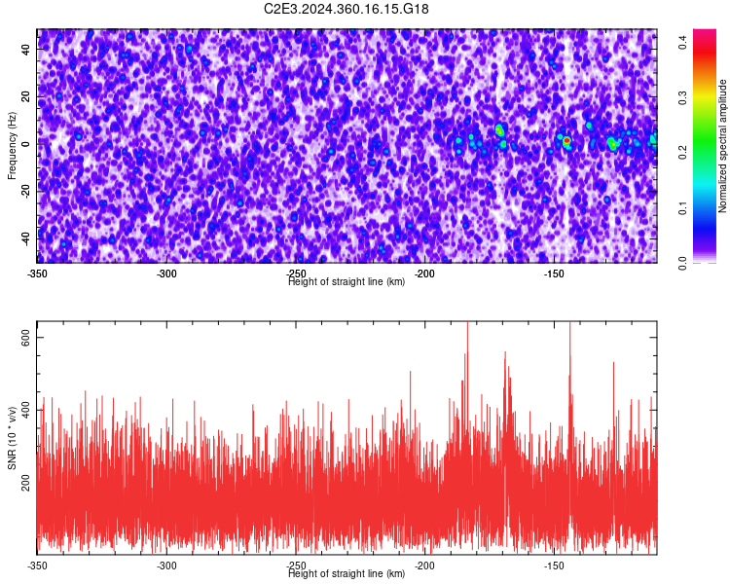Click the spectrogram's 'Height of straight line (km)' label
This screenshot has height=584, width=730.
pyautogui.click(x=347, y=281)
